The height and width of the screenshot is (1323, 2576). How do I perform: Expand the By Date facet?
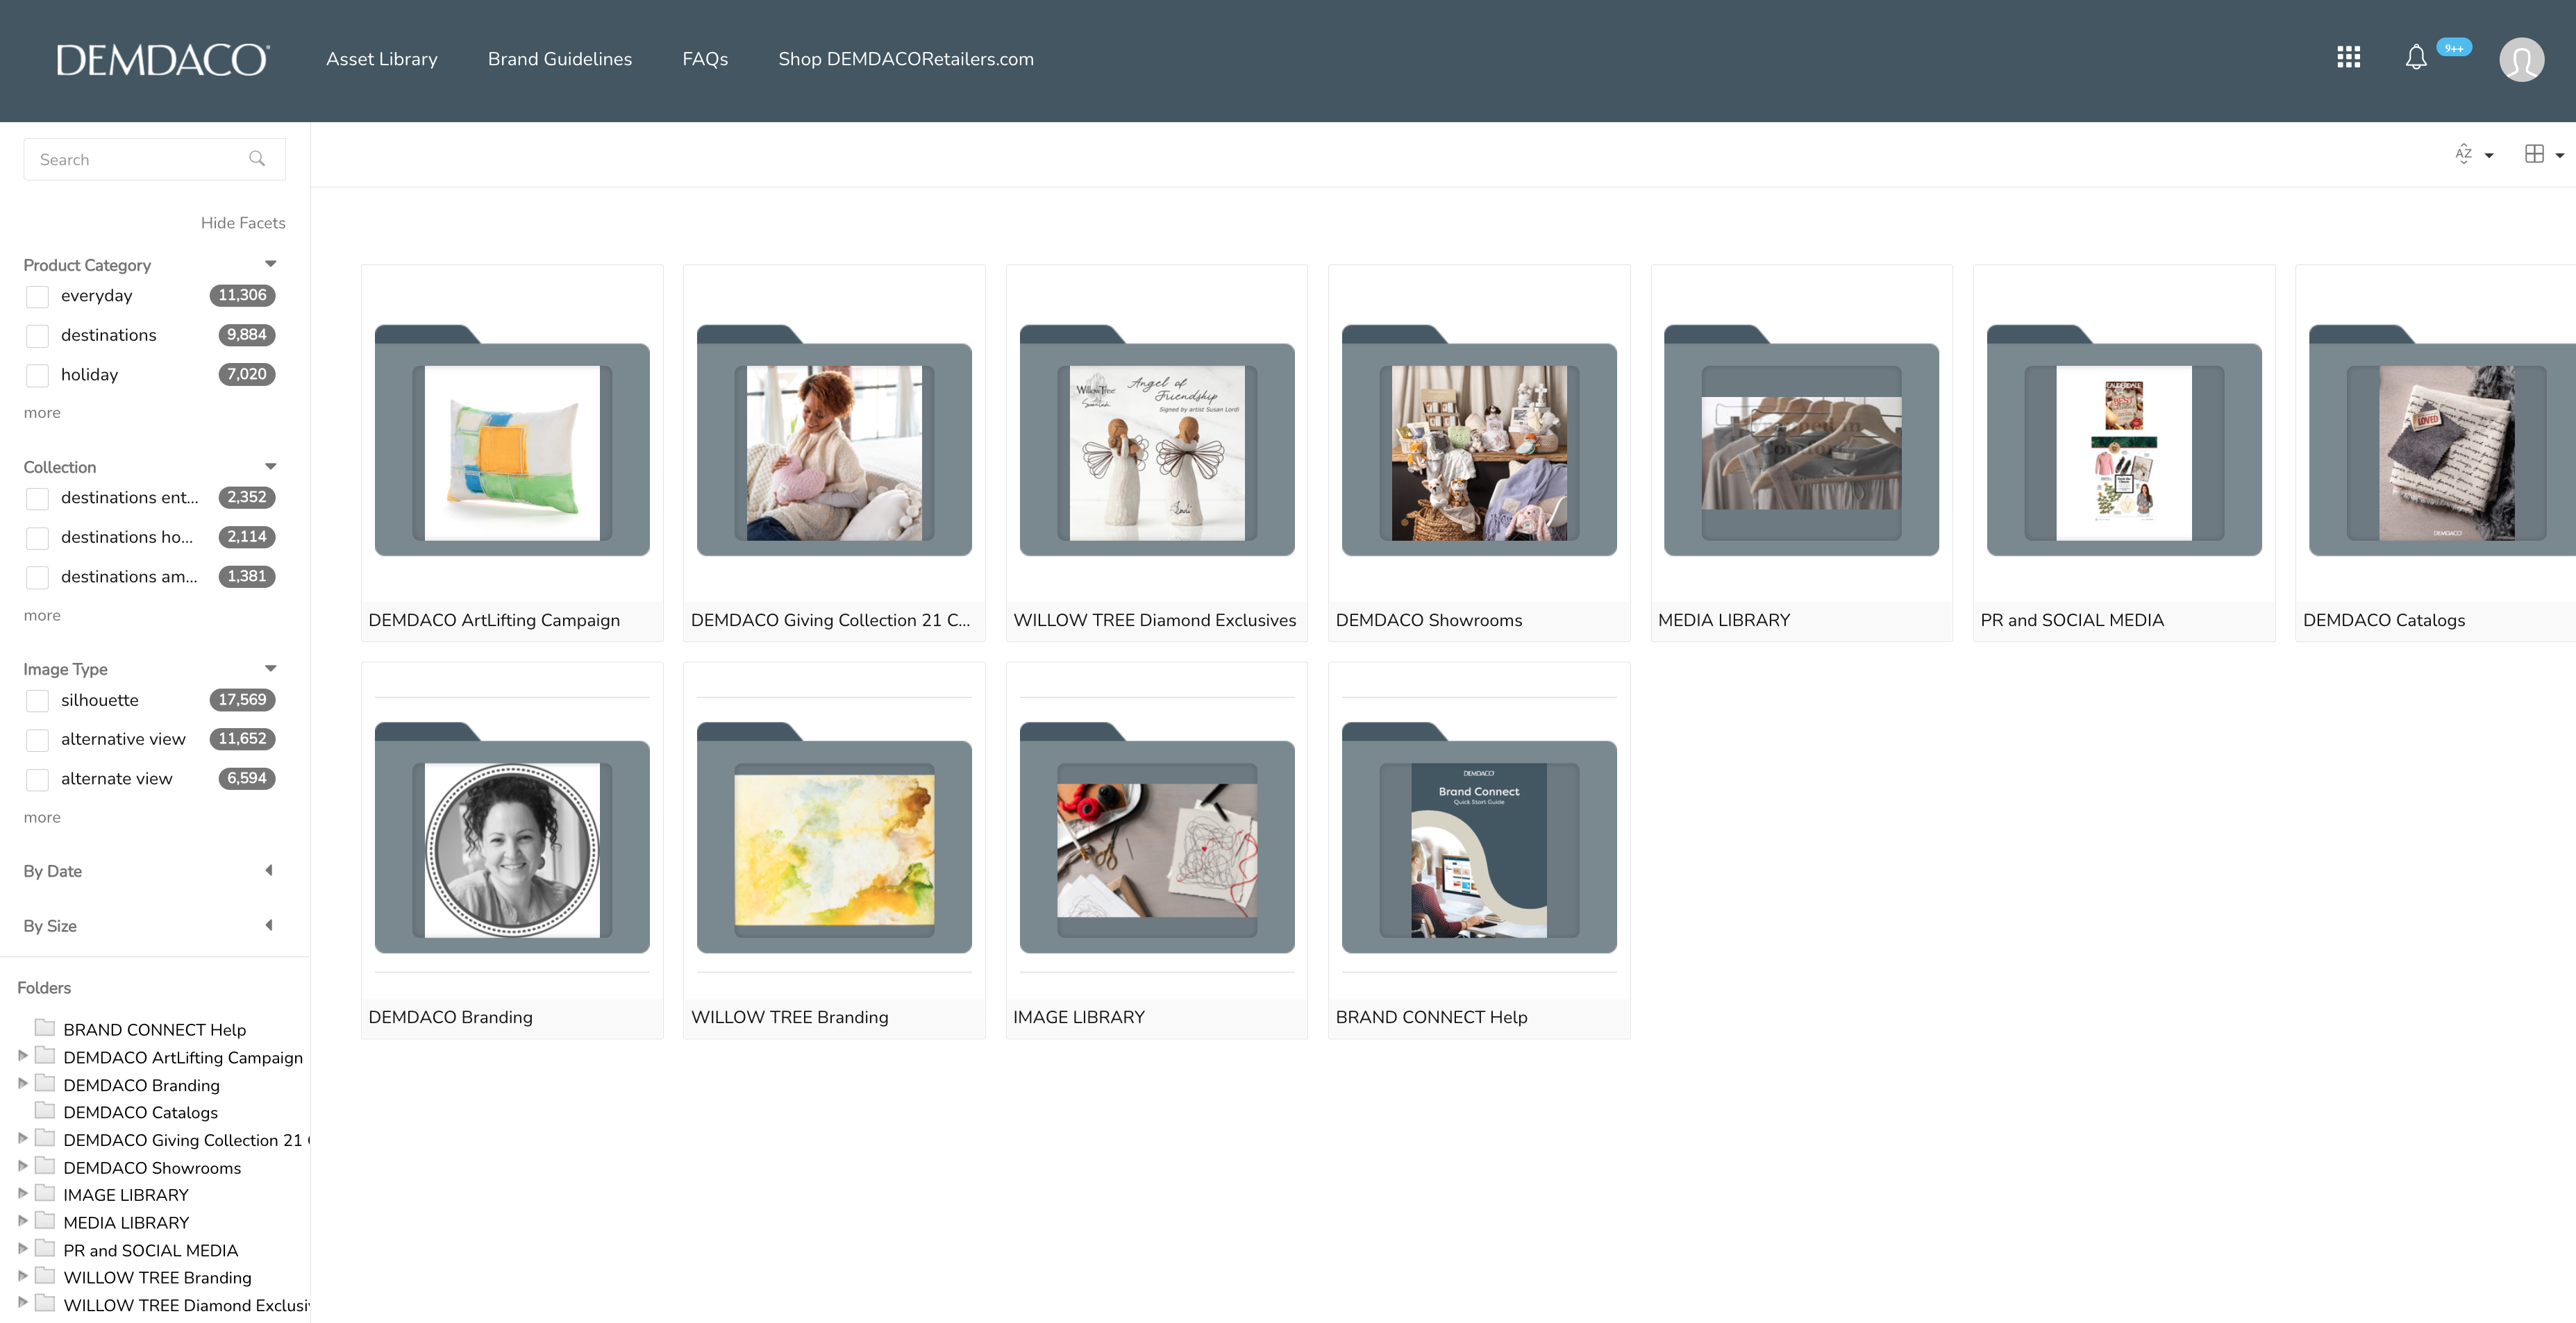coord(269,870)
